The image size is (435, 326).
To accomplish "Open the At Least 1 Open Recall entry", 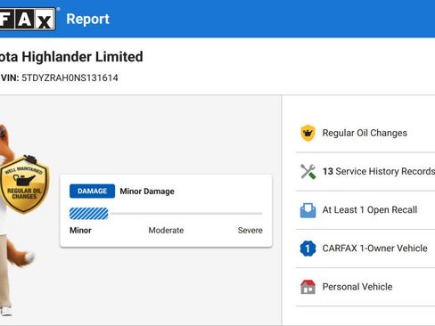I will click(365, 210).
